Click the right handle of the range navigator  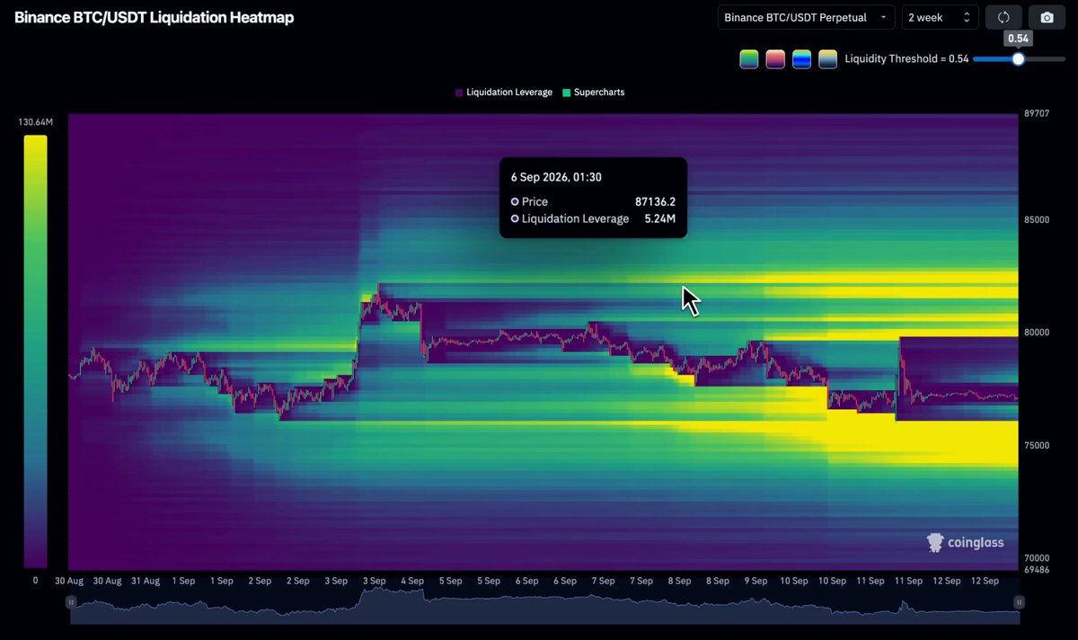[1020, 601]
